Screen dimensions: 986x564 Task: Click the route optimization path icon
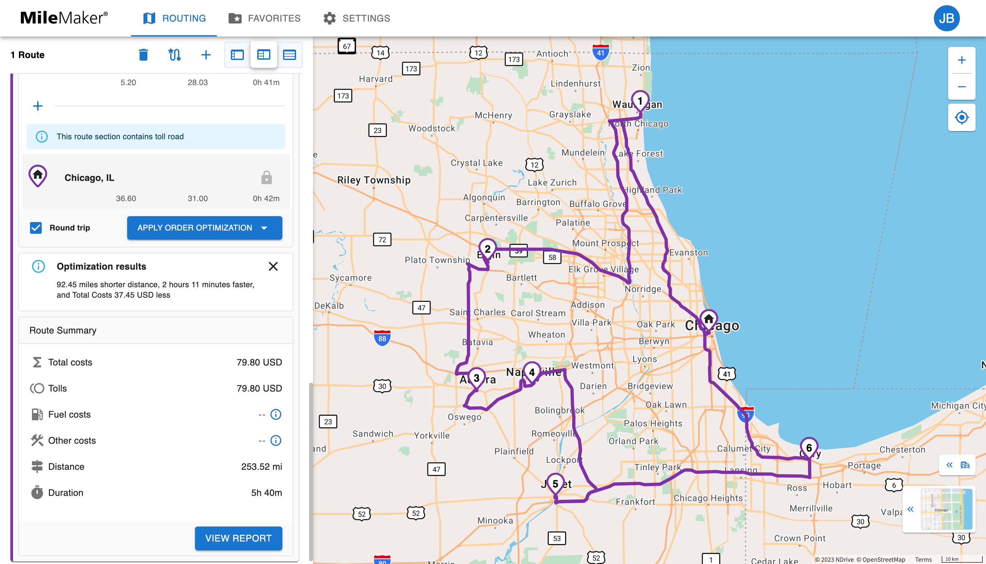[174, 55]
